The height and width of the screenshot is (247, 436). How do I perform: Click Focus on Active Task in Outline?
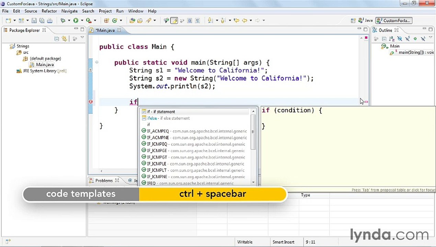pos(376,39)
